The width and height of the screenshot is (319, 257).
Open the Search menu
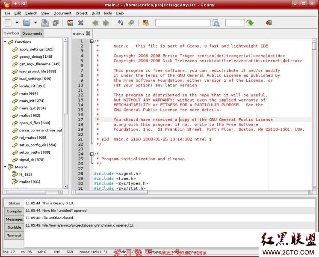[x=31, y=13]
